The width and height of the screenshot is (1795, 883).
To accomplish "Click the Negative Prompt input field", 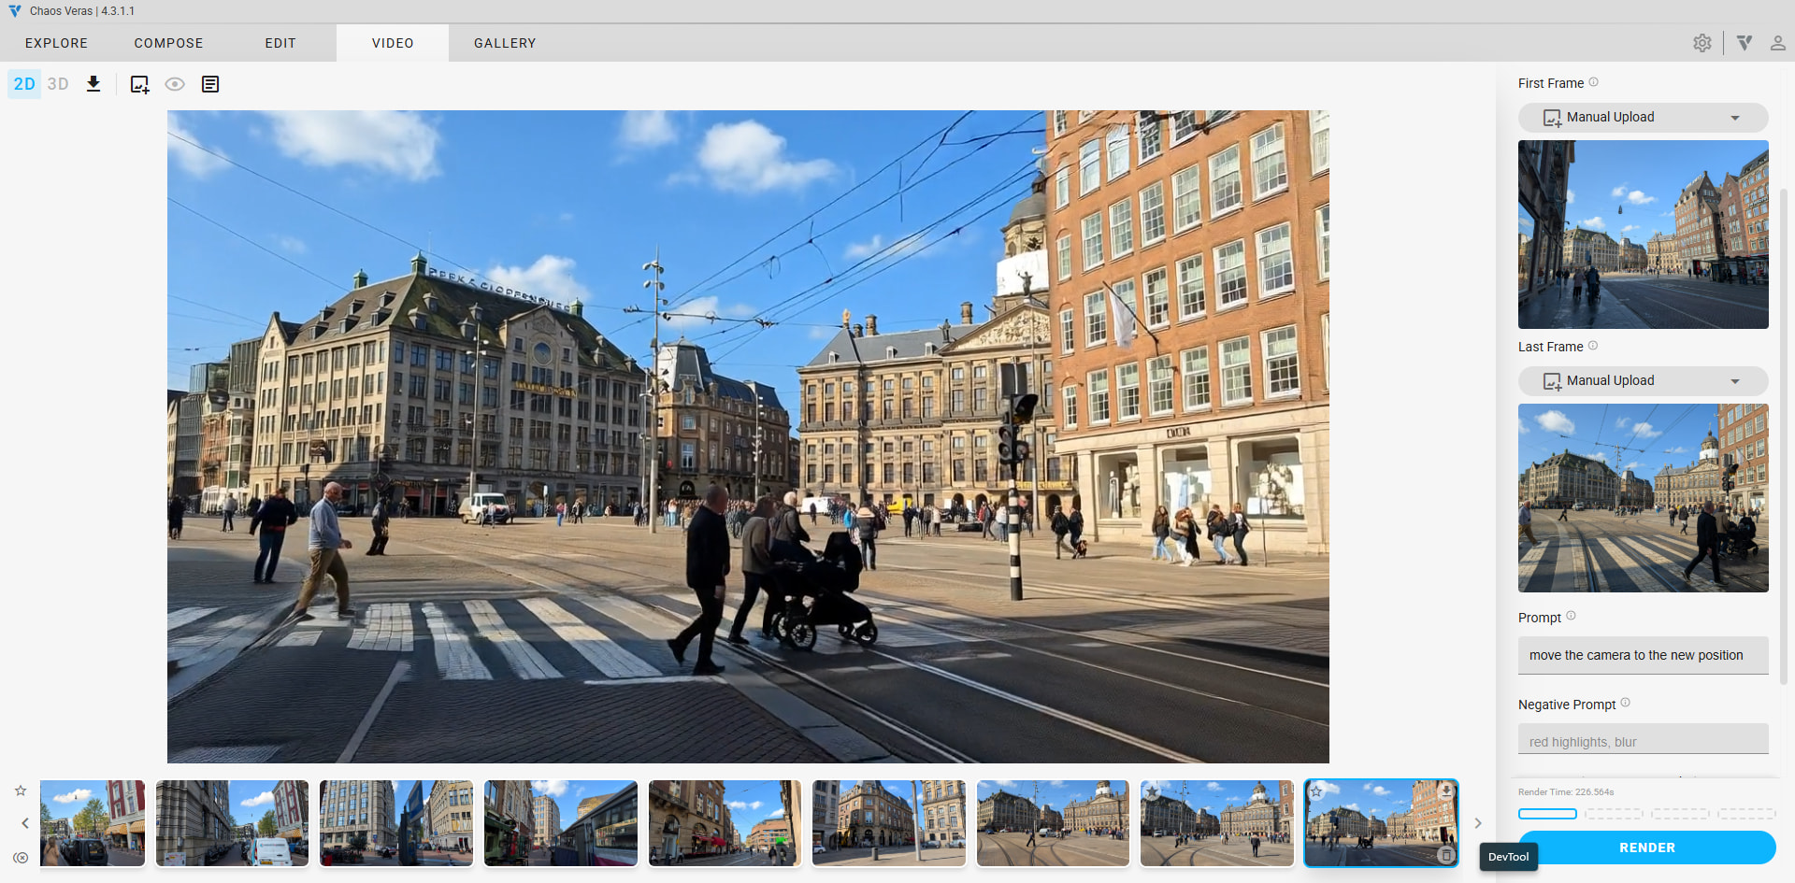I will pyautogui.click(x=1643, y=741).
